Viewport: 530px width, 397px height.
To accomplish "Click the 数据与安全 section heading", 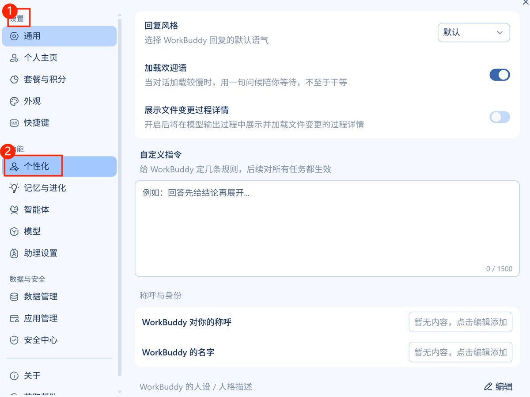I will [27, 279].
